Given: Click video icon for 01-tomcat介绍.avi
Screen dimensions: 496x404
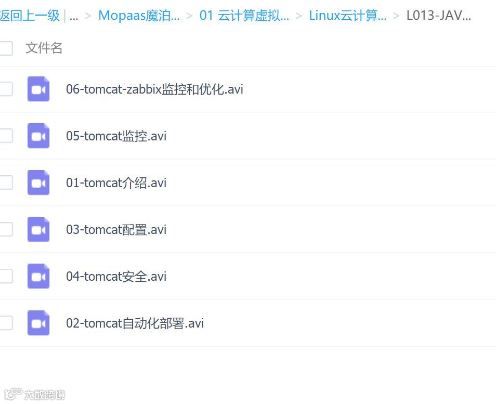Looking at the screenshot, I should pos(38,183).
